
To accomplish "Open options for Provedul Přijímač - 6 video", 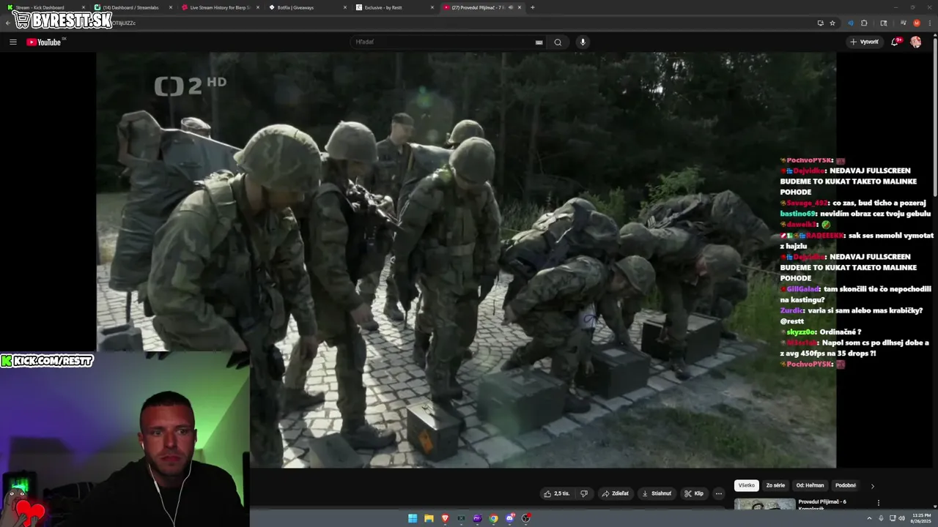I will point(878,503).
